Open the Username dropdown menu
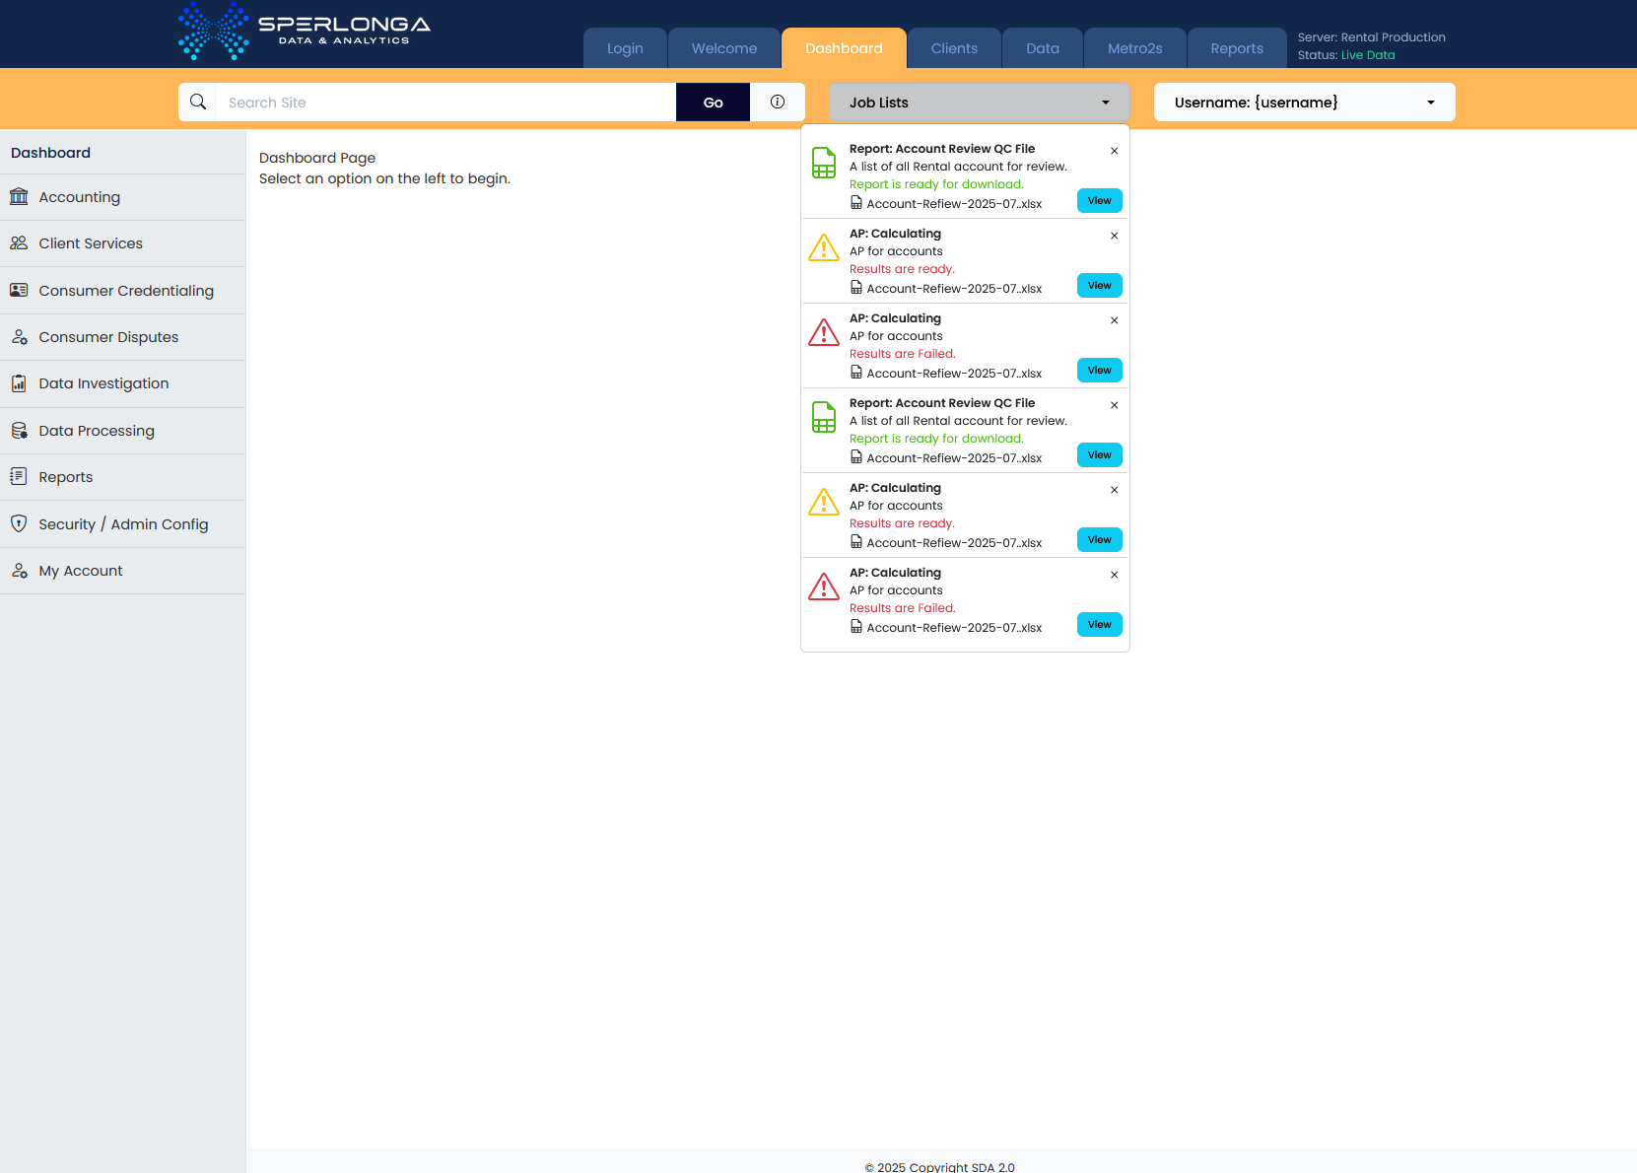This screenshot has width=1637, height=1173. (x=1304, y=103)
